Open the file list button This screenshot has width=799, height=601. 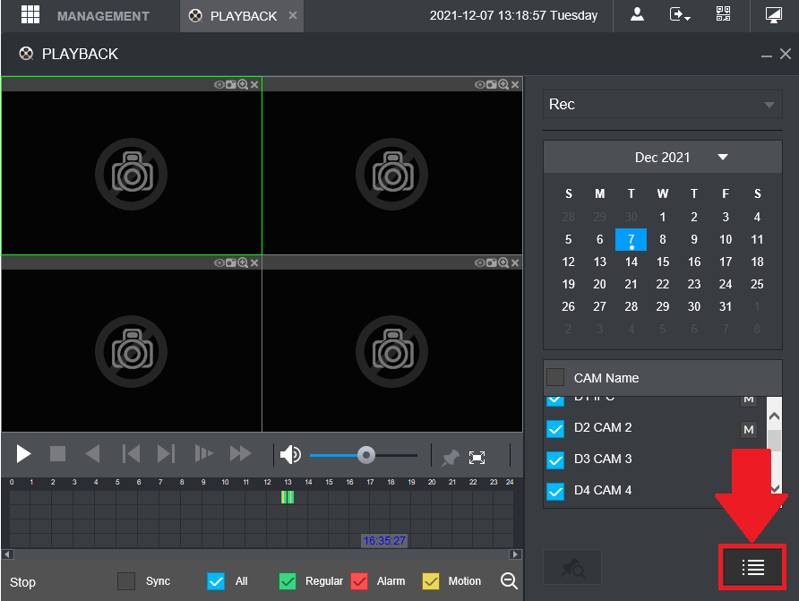(x=752, y=567)
